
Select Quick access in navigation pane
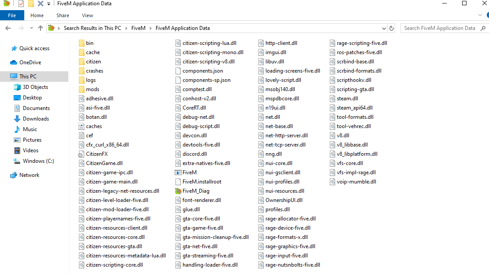click(x=34, y=48)
